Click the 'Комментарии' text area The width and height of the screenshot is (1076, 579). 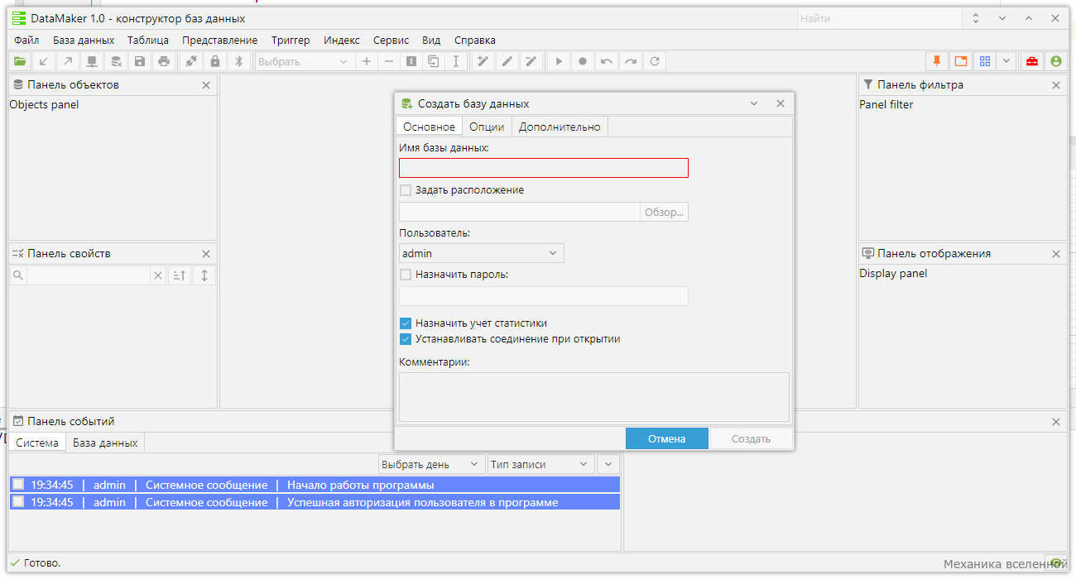click(594, 397)
